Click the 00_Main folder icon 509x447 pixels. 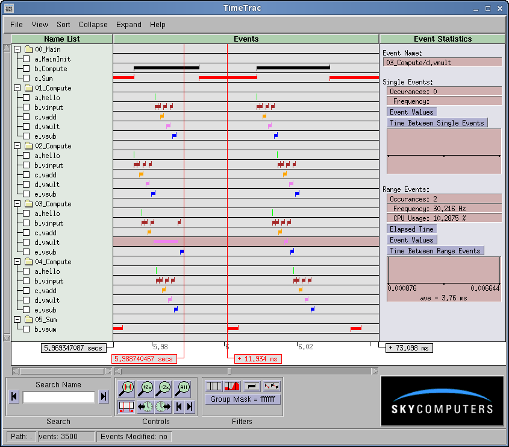click(x=29, y=49)
